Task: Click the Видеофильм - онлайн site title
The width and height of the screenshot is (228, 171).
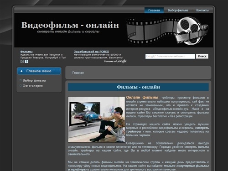Action: [70, 25]
